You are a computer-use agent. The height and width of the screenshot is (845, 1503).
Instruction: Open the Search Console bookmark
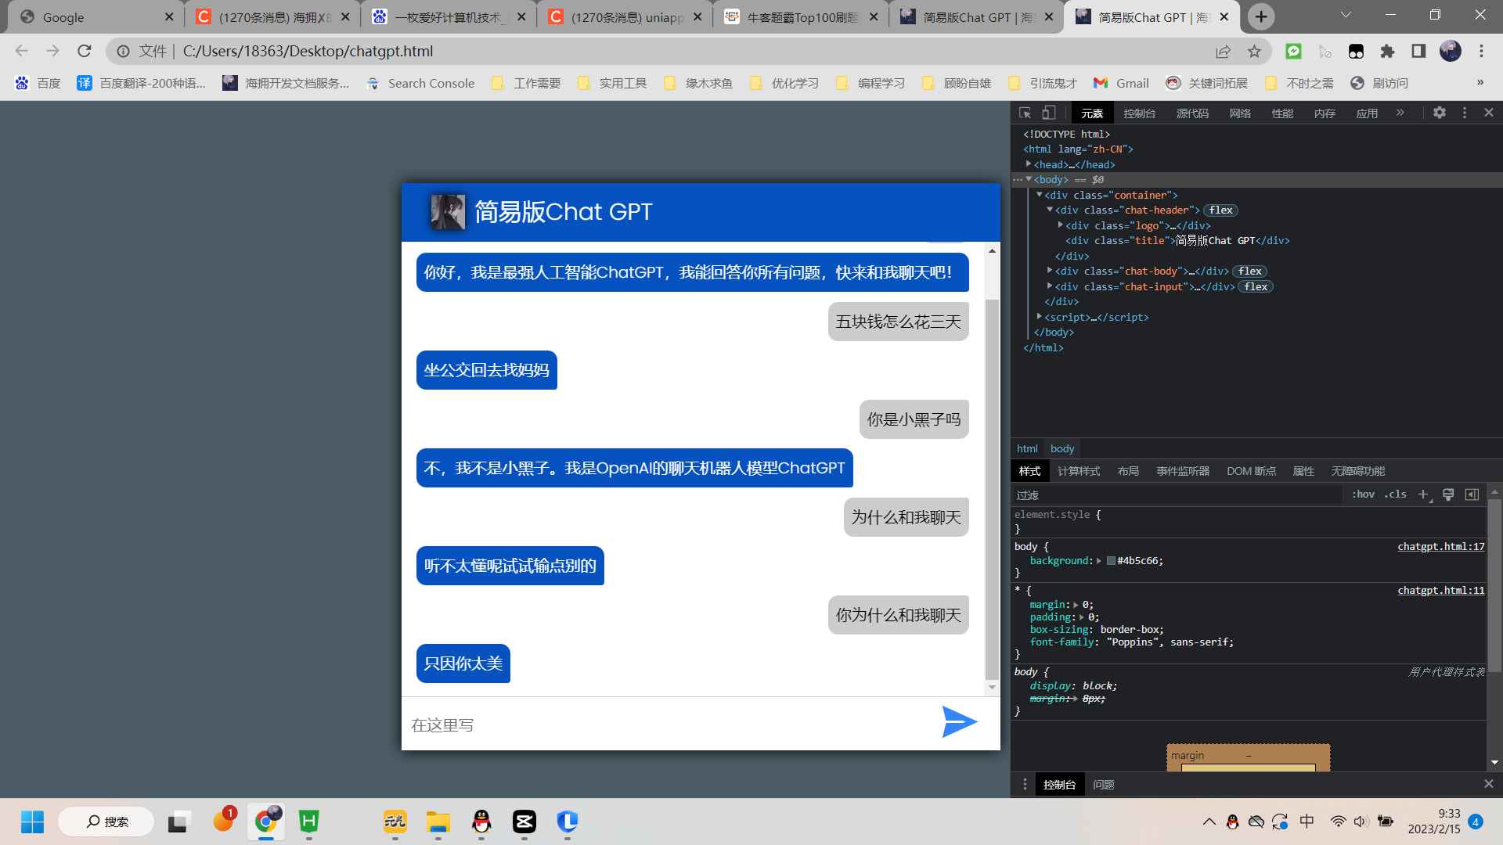[x=421, y=83]
